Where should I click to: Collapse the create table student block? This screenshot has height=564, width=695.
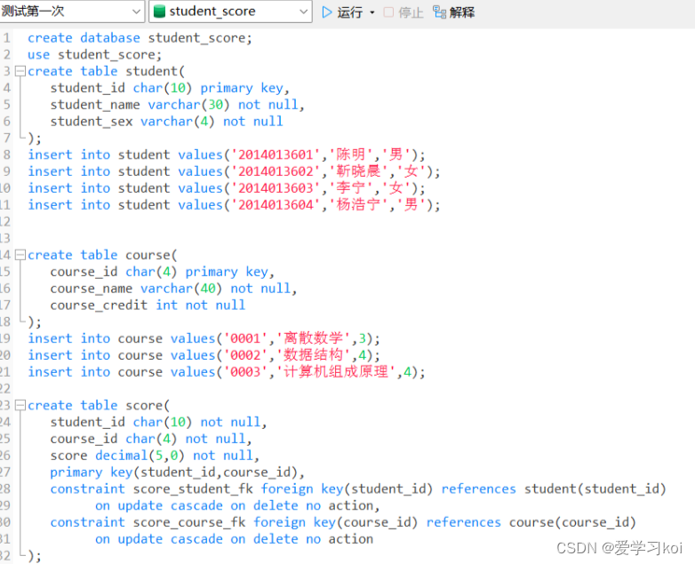[x=20, y=71]
